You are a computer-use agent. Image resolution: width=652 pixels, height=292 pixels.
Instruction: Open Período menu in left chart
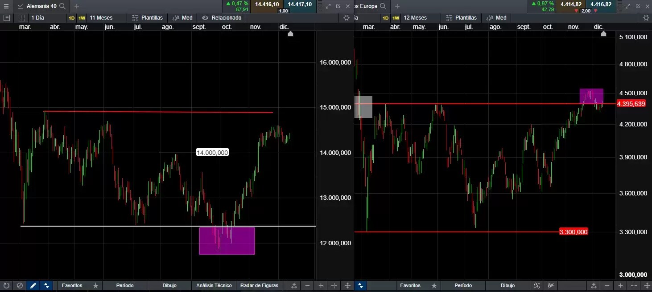pyautogui.click(x=125, y=285)
